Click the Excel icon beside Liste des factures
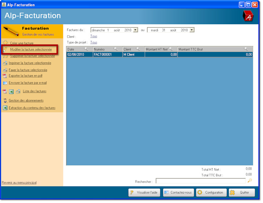The width and height of the screenshot is (263, 203). click(11, 91)
